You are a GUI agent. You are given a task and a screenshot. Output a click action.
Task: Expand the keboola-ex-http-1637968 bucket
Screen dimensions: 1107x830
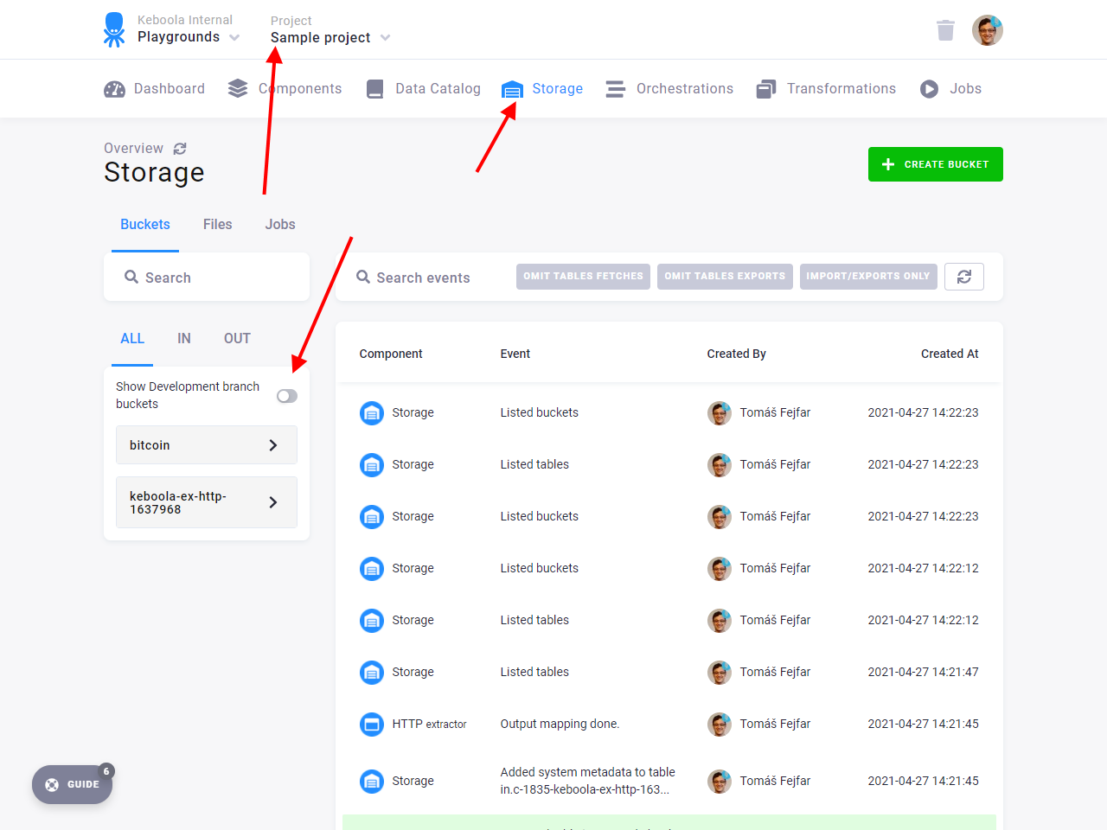coord(207,502)
